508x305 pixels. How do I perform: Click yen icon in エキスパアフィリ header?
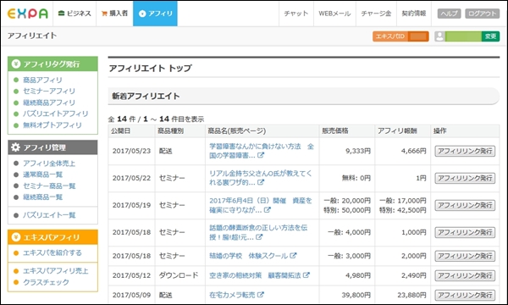coord(16,237)
